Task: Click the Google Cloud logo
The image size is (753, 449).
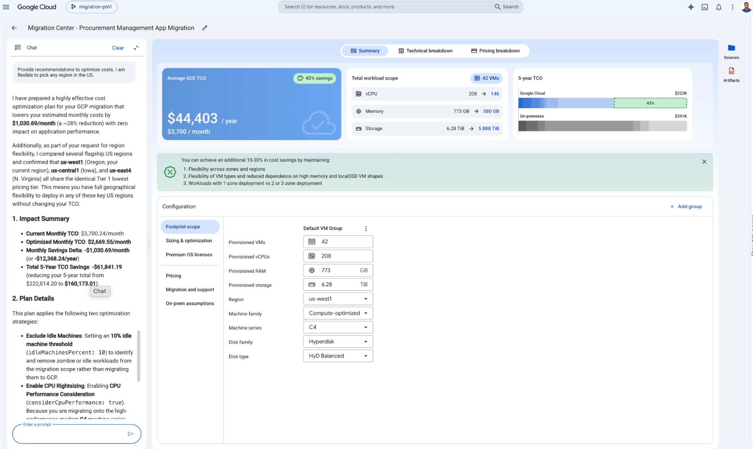Action: coord(37,7)
